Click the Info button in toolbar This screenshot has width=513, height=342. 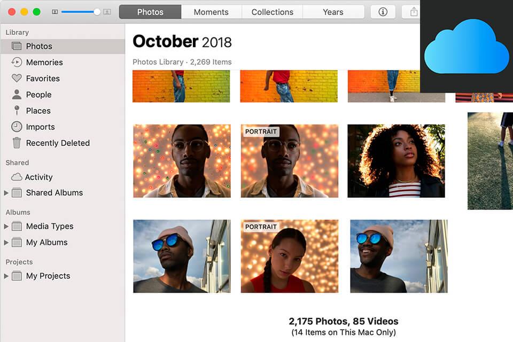[383, 12]
